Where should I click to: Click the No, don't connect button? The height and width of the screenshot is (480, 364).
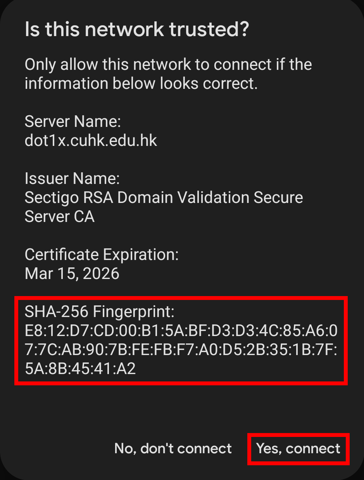click(x=173, y=449)
